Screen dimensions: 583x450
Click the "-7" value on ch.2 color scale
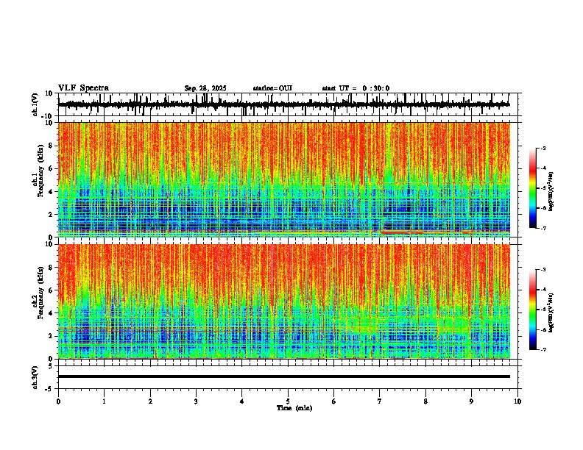[543, 350]
